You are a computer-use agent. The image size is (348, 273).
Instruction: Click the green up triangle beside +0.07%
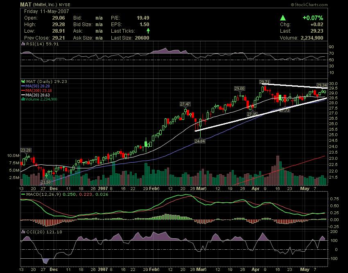coord(283,18)
